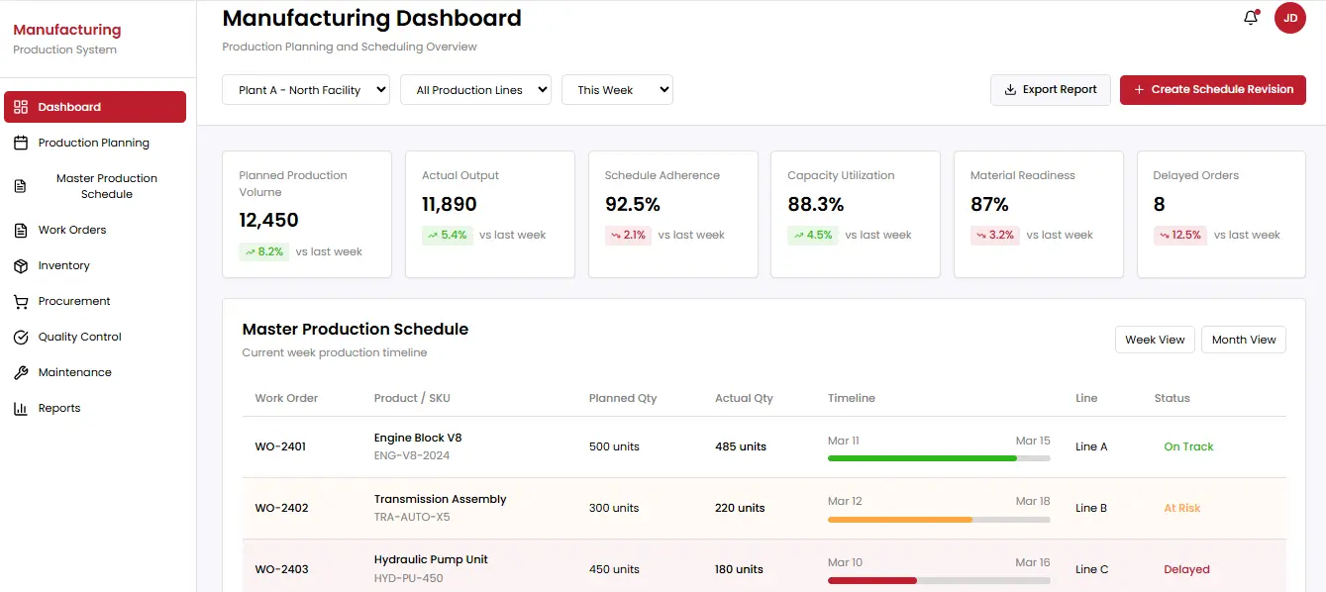Expand the Plant A - North Facility dropdown

click(306, 90)
